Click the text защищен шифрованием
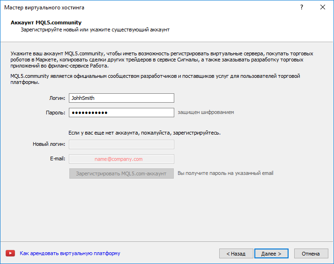The image size is (334, 264). click(x=206, y=113)
